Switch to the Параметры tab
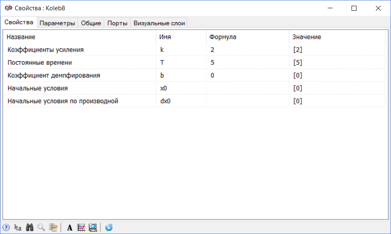The image size is (391, 234). (x=57, y=23)
